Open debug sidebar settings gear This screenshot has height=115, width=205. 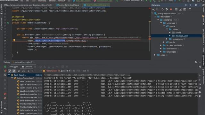(5, 109)
